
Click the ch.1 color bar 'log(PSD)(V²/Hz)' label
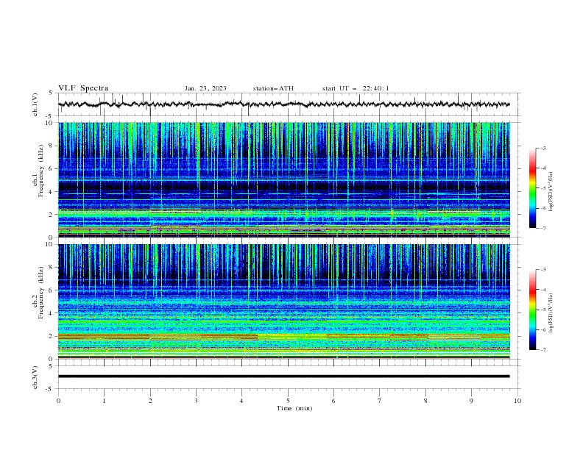[x=551, y=192]
